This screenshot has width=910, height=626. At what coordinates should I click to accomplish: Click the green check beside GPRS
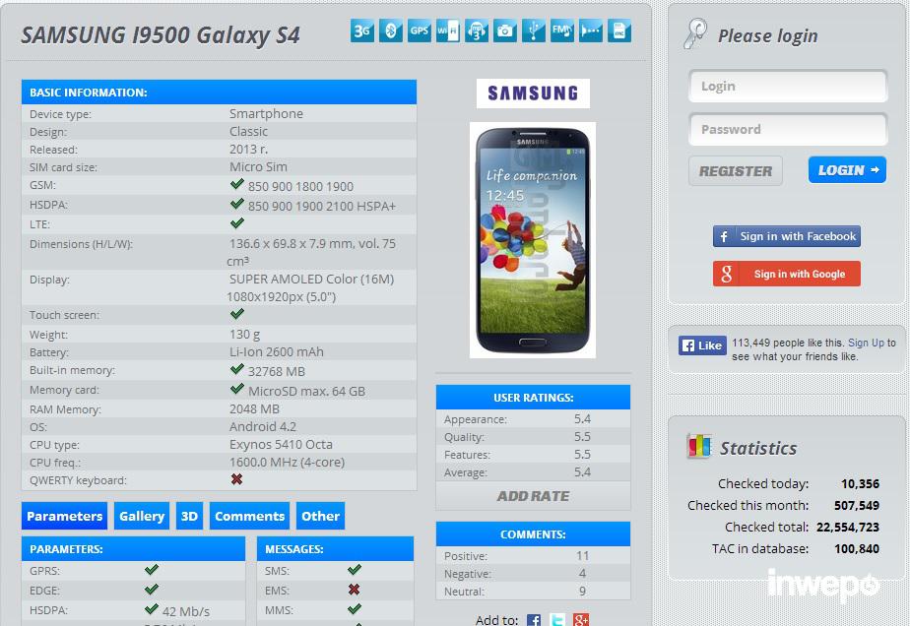(152, 570)
